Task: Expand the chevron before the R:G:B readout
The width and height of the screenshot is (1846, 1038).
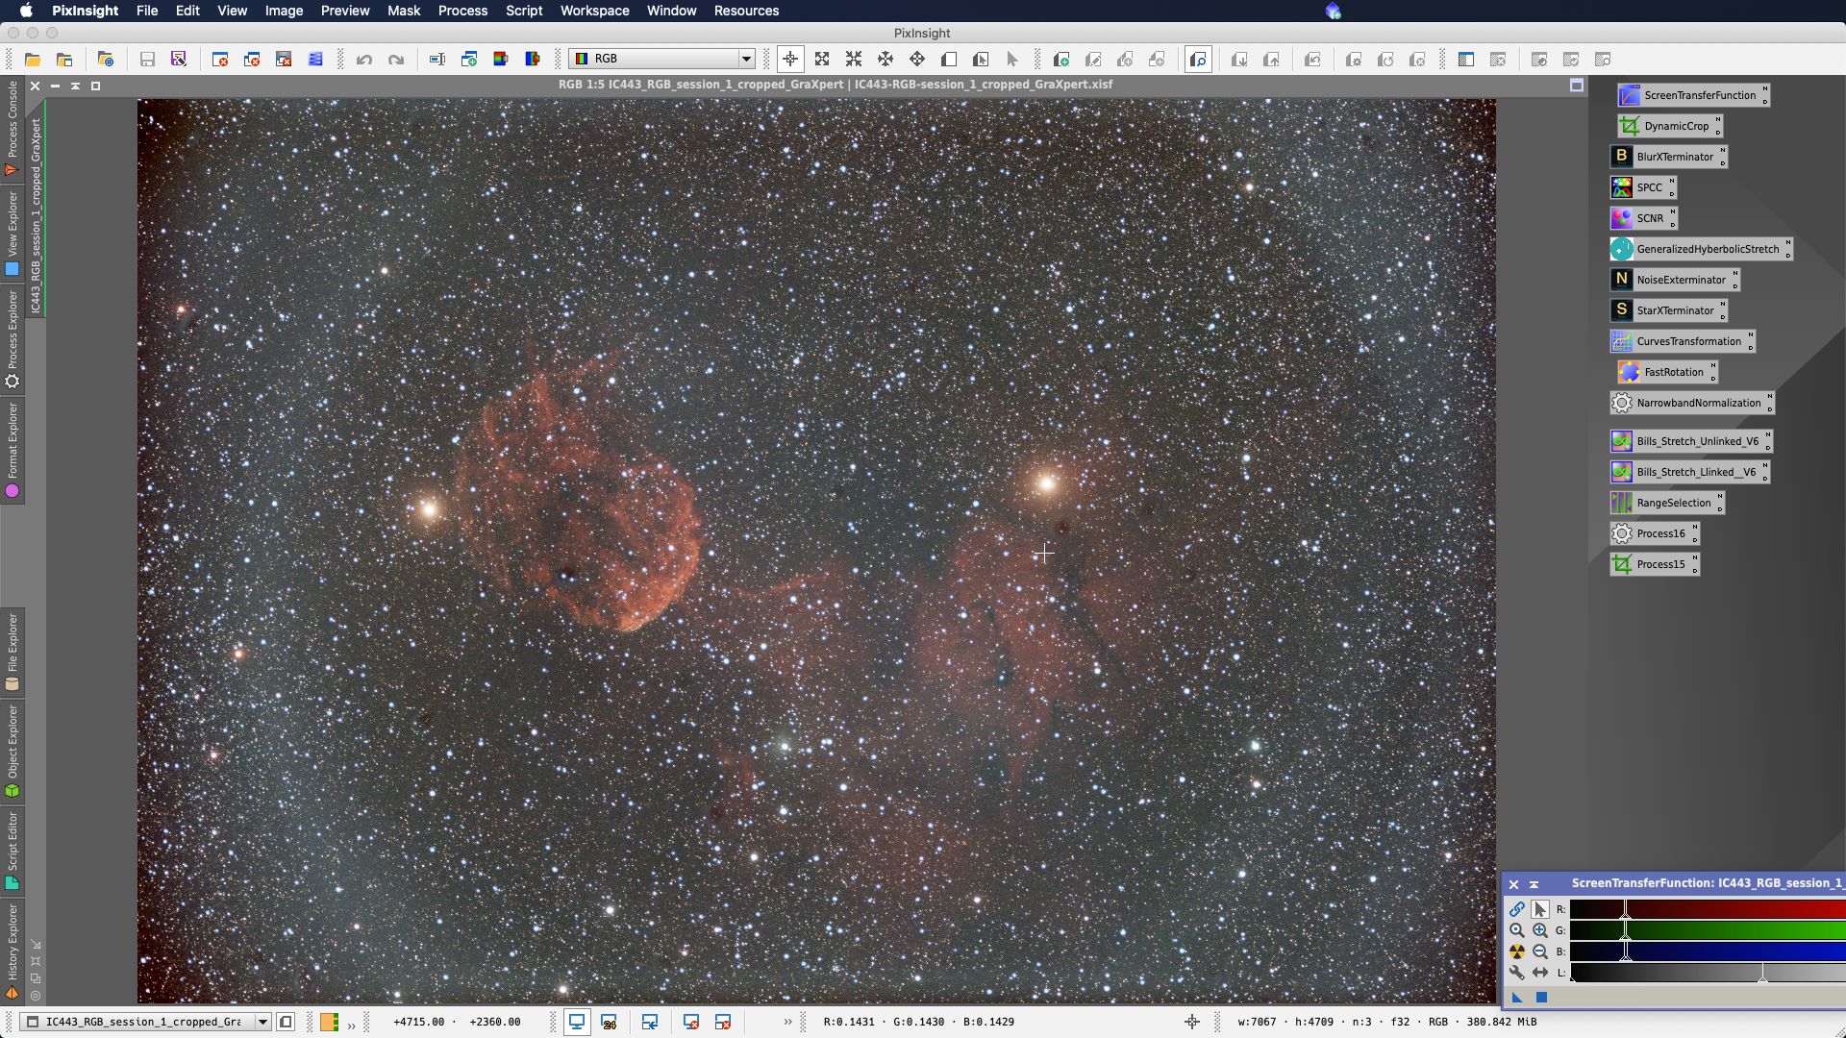Action: 788,1022
